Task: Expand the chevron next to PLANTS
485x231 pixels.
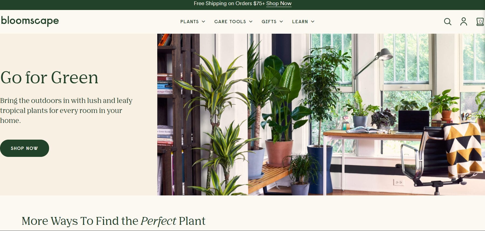Action: [x=203, y=22]
